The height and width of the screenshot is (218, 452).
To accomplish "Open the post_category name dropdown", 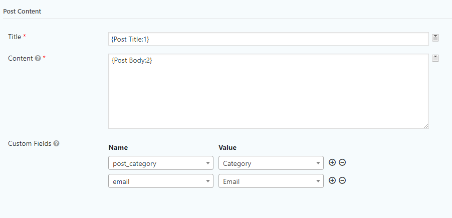I will coord(161,163).
